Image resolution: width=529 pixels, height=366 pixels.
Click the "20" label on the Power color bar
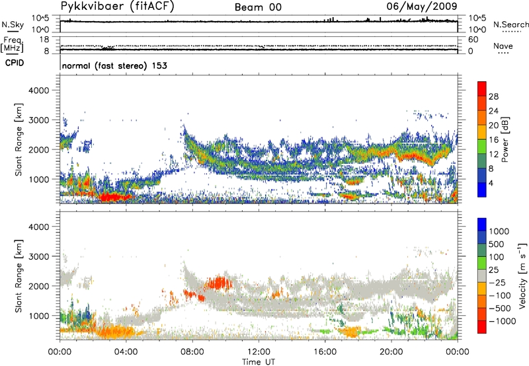point(493,126)
